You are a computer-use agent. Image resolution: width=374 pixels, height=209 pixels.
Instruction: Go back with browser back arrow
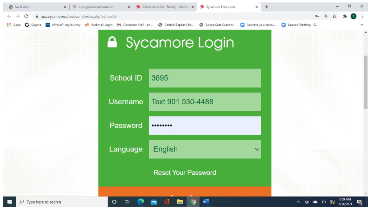(9, 16)
